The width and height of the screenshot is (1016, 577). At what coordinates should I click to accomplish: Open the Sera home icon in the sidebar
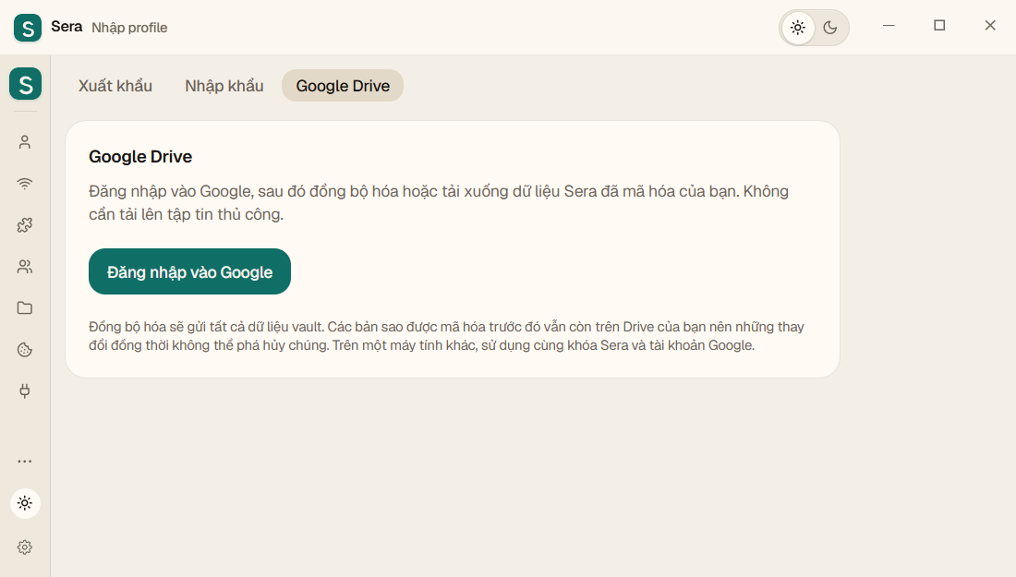click(x=25, y=83)
